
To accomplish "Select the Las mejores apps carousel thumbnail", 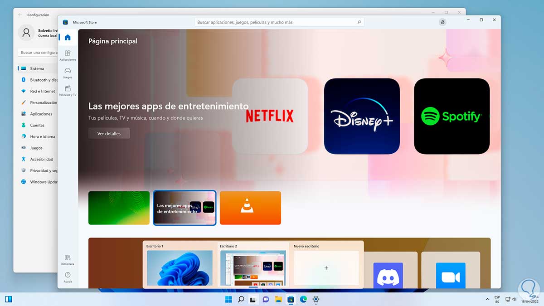I will point(185,208).
